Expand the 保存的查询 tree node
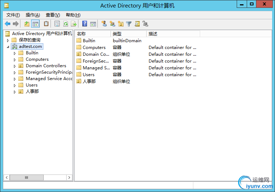The height and width of the screenshot is (192, 275). click(x=8, y=40)
